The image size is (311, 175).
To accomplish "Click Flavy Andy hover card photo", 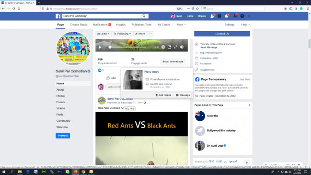I will point(133,80).
